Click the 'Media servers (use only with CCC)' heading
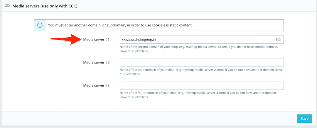 click(45, 6)
